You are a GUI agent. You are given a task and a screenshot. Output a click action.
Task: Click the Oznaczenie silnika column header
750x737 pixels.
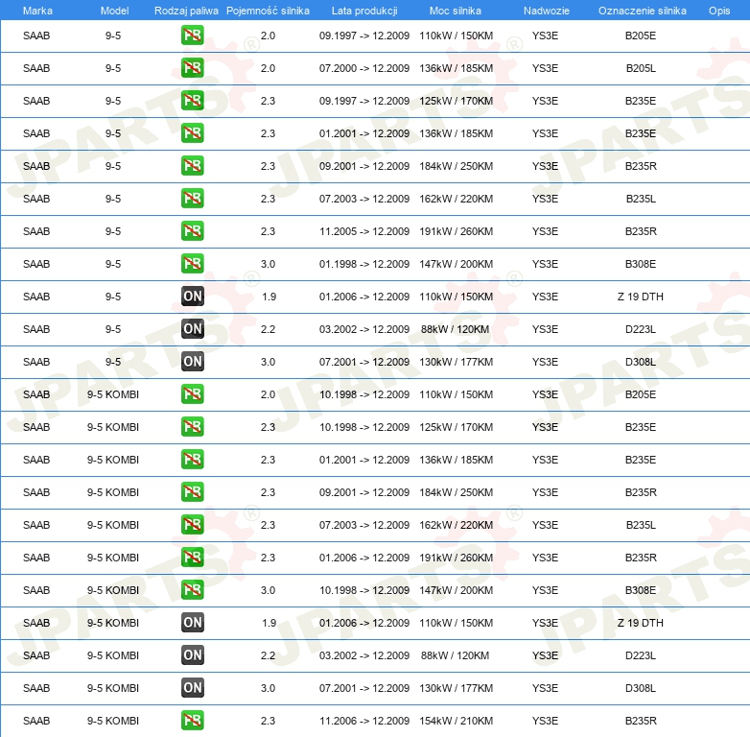click(x=642, y=11)
